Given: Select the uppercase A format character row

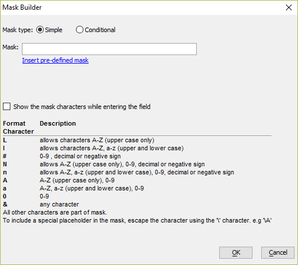Looking at the screenshot, I should (x=137, y=180).
